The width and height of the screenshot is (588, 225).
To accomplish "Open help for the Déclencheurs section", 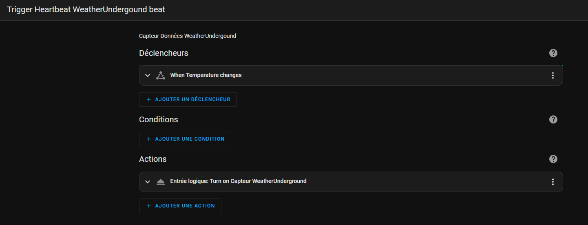I will 553,53.
